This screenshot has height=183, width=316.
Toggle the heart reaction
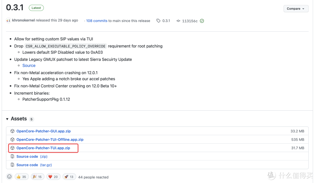(53, 177)
